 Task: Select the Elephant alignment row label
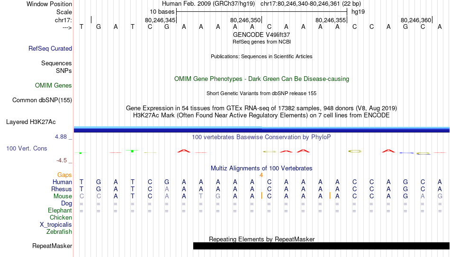click(60, 211)
